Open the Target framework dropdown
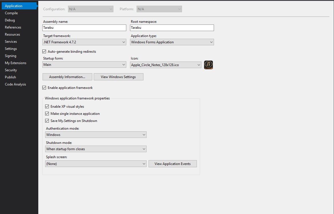334x214 pixels. point(84,42)
